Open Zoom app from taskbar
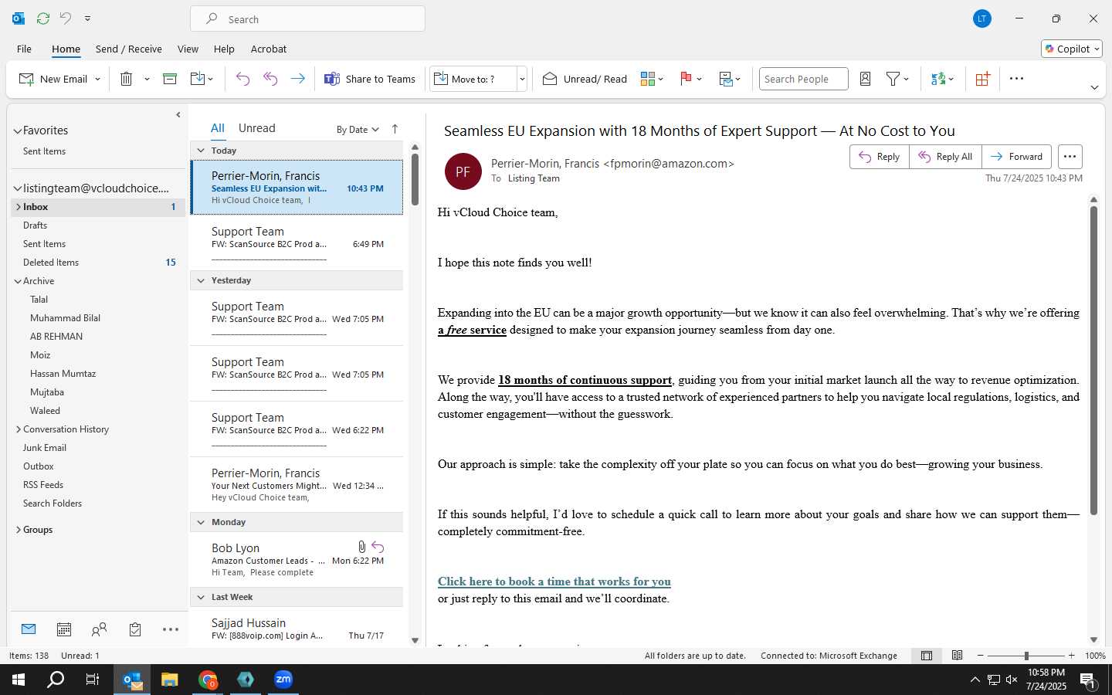Image resolution: width=1112 pixels, height=695 pixels. pos(283,680)
